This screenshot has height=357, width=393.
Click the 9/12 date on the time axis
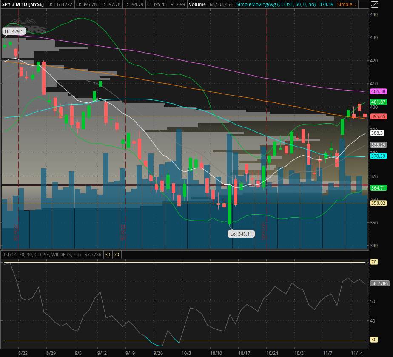tap(102, 353)
